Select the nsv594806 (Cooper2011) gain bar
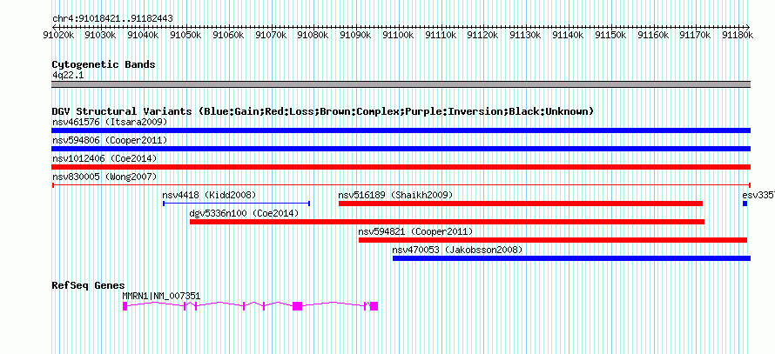775x354 pixels. [x=401, y=149]
